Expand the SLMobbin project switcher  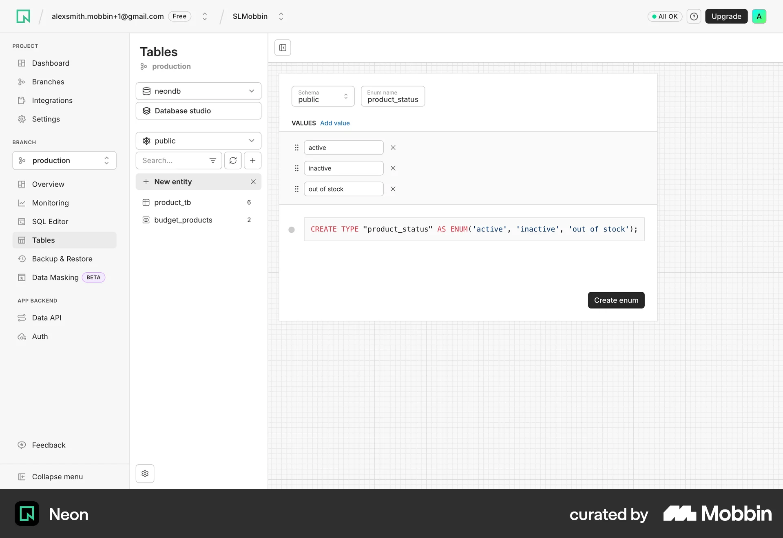click(281, 16)
